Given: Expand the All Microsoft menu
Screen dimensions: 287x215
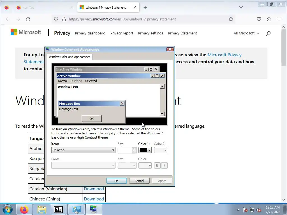Looking at the screenshot, I should coord(246,33).
